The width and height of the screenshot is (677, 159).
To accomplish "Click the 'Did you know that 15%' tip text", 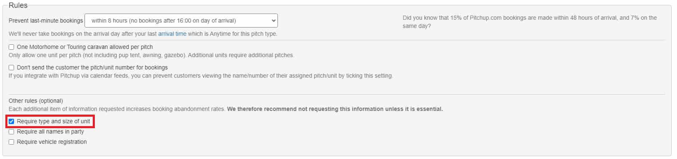I will [x=530, y=22].
